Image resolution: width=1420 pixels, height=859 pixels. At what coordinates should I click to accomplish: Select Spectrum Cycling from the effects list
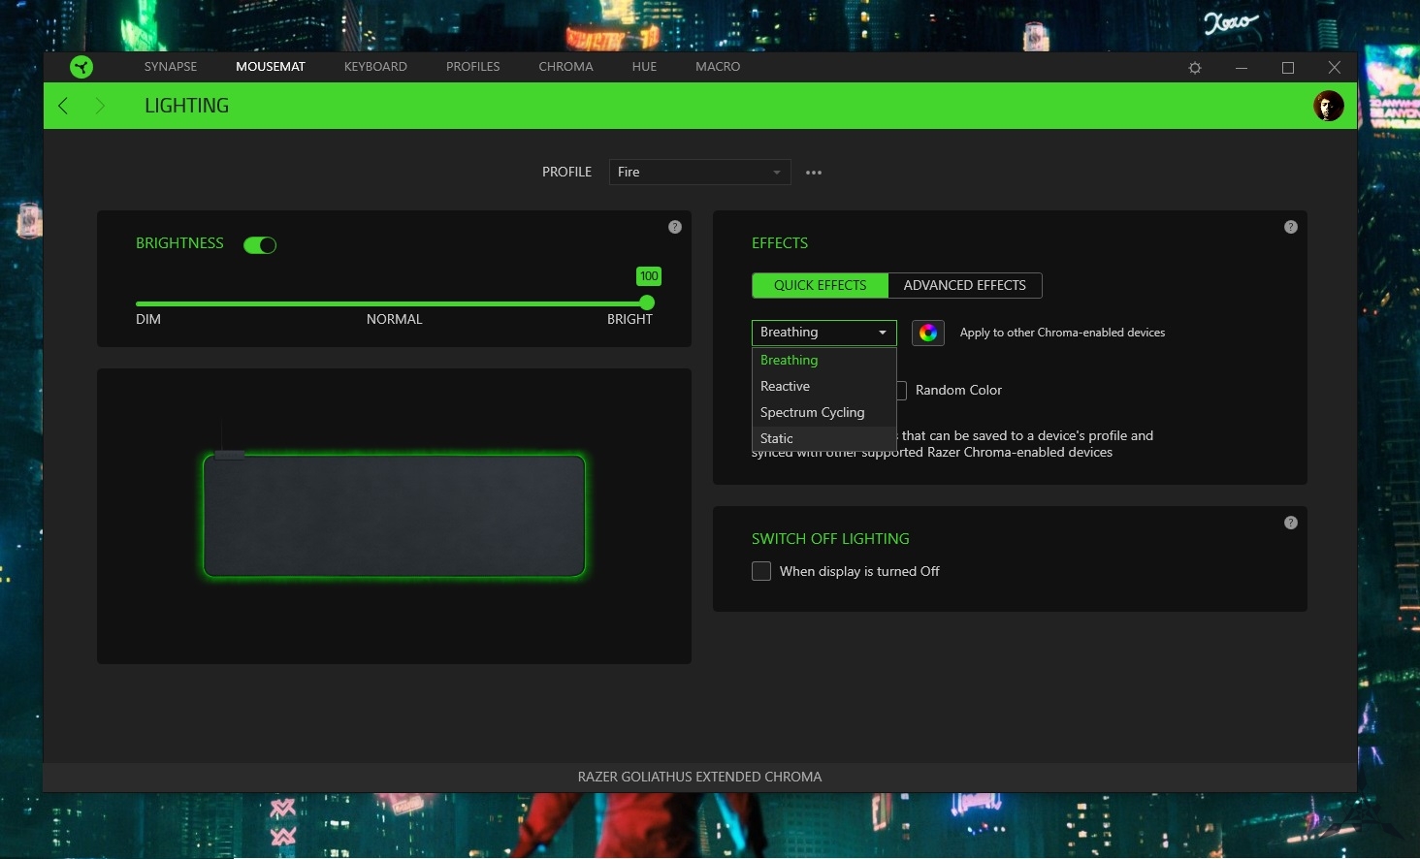[x=812, y=412]
